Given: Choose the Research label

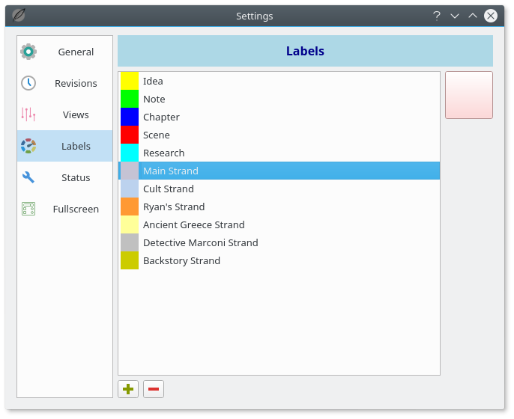Looking at the screenshot, I should pos(163,153).
